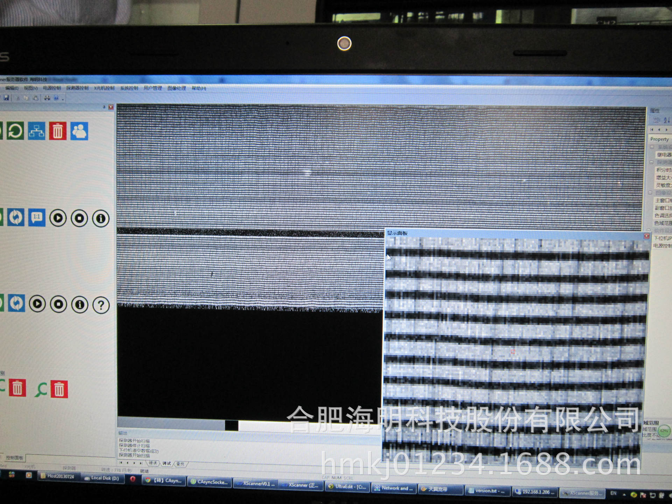Screen dimensions: 672x504
Task: Select the 主窗口 property row
Action: tap(662, 201)
